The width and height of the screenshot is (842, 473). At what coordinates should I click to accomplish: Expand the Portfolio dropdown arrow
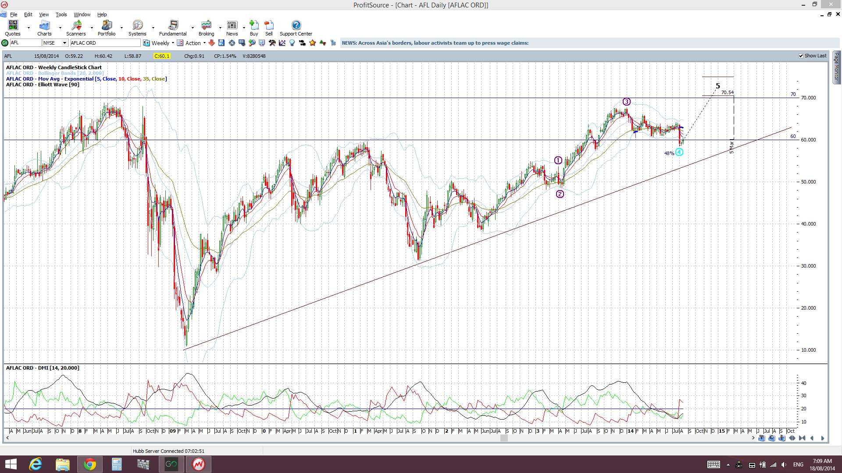122,28
